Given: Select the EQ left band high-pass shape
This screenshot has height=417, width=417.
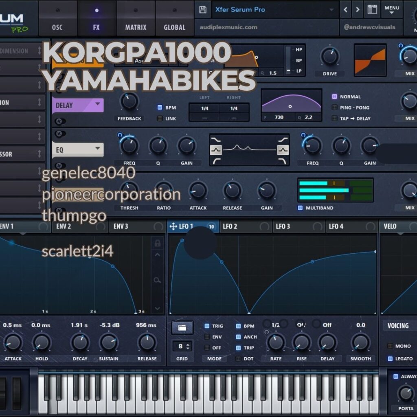Looking at the screenshot, I should pyautogui.click(x=216, y=161).
